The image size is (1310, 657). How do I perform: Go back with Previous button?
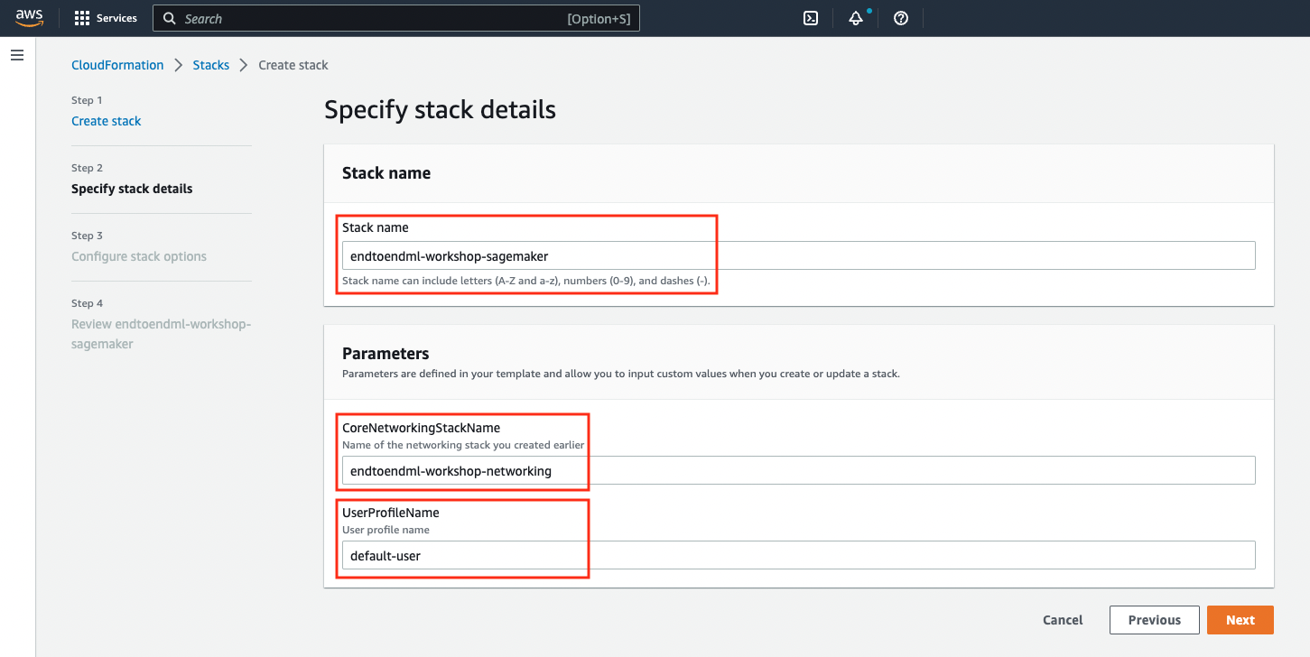coord(1154,620)
